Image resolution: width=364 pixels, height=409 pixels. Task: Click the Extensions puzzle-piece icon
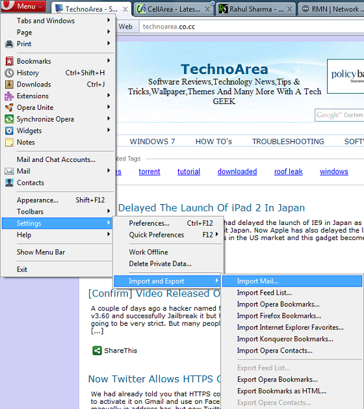click(x=9, y=96)
